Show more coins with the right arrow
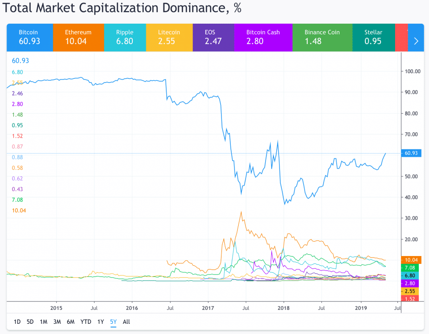429x334 pixels. [416, 38]
